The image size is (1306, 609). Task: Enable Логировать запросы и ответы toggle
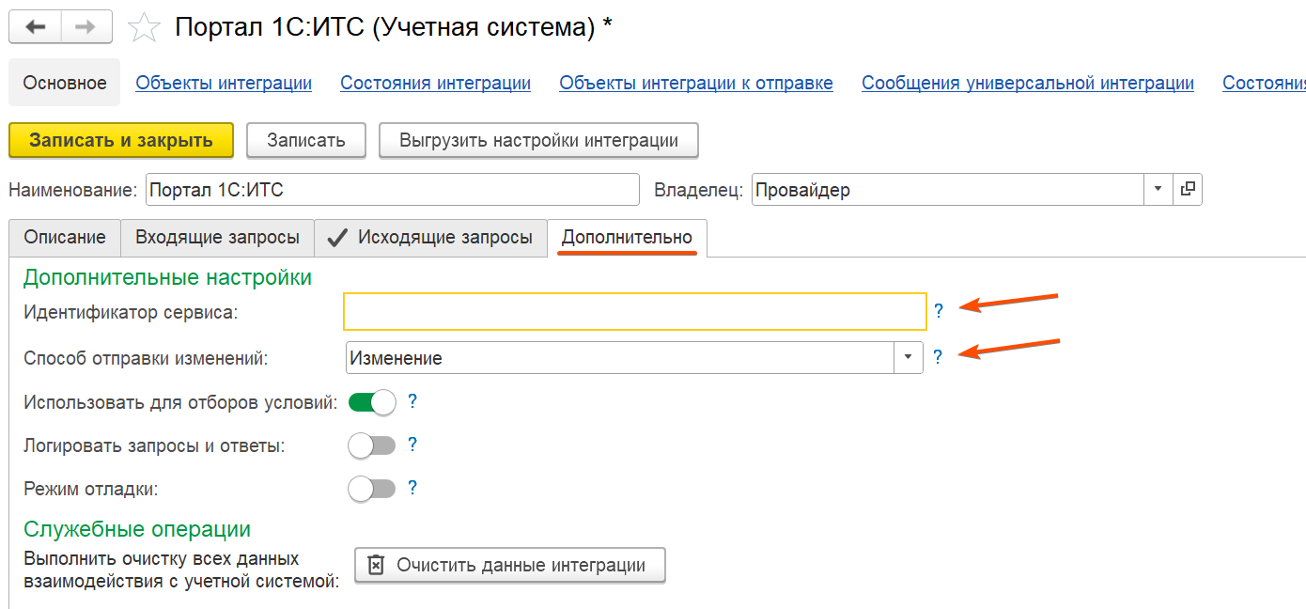click(x=372, y=445)
